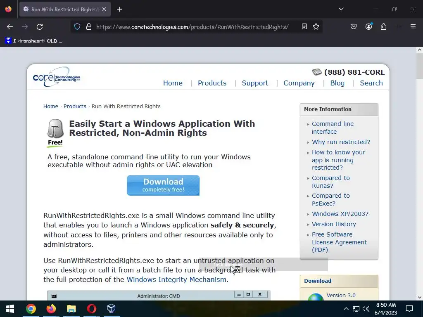Close the Run With Restricted Rights tab
Image resolution: width=423 pixels, height=317 pixels.
coord(104,9)
